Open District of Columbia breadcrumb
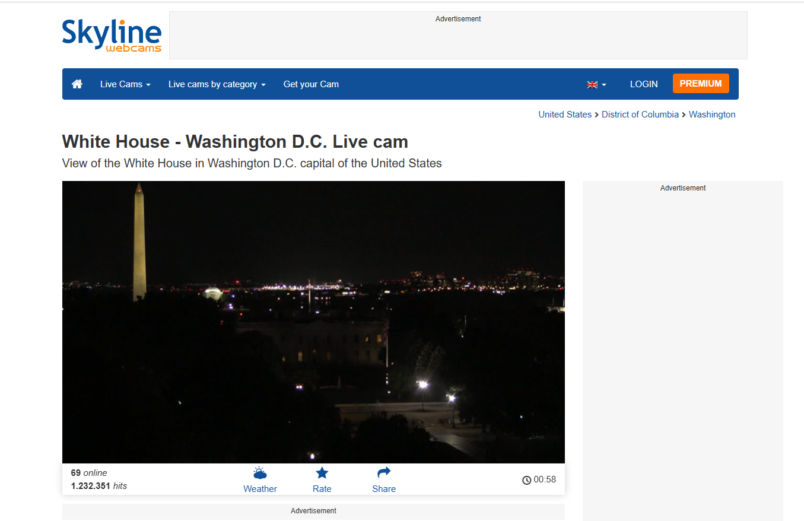Screen dimensions: 804x521 [640, 115]
